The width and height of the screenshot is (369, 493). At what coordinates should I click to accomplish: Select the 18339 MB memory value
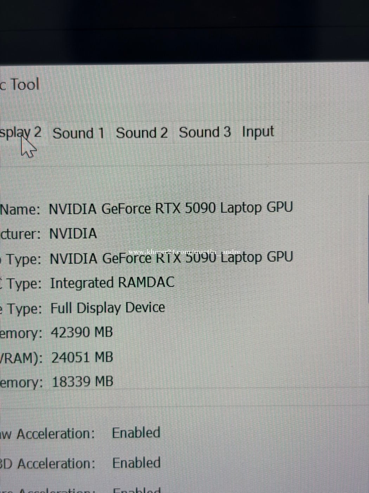pyautogui.click(x=82, y=382)
